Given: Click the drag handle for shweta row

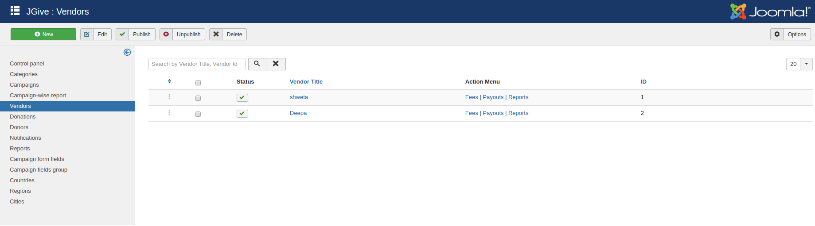Looking at the screenshot, I should (x=169, y=97).
